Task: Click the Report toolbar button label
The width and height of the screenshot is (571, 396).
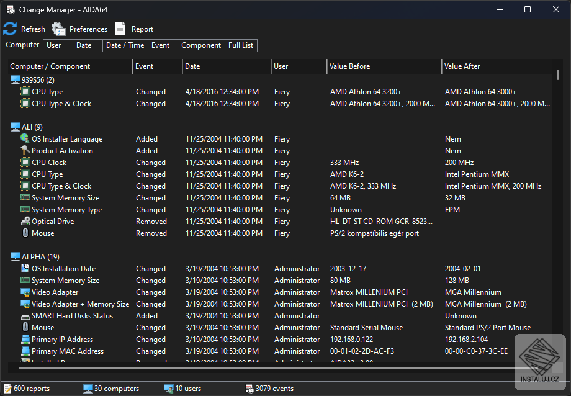Action: tap(142, 29)
